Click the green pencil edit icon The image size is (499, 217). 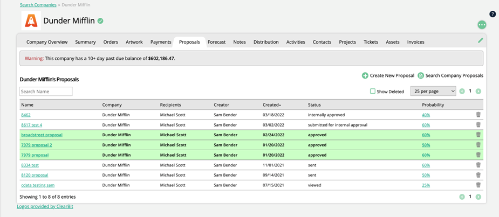481,40
